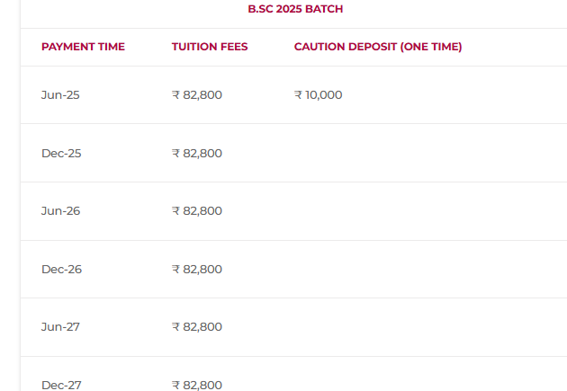Select the Jun-25 payment time cell
Image resolution: width=567 pixels, height=391 pixels.
[x=60, y=95]
